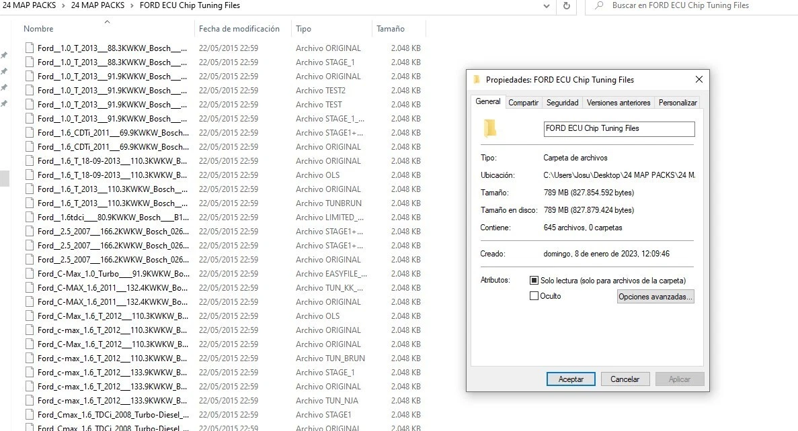The width and height of the screenshot is (798, 431).
Task: Go to the first '24 MAP PACKS' breadcrumb
Action: pyautogui.click(x=28, y=5)
